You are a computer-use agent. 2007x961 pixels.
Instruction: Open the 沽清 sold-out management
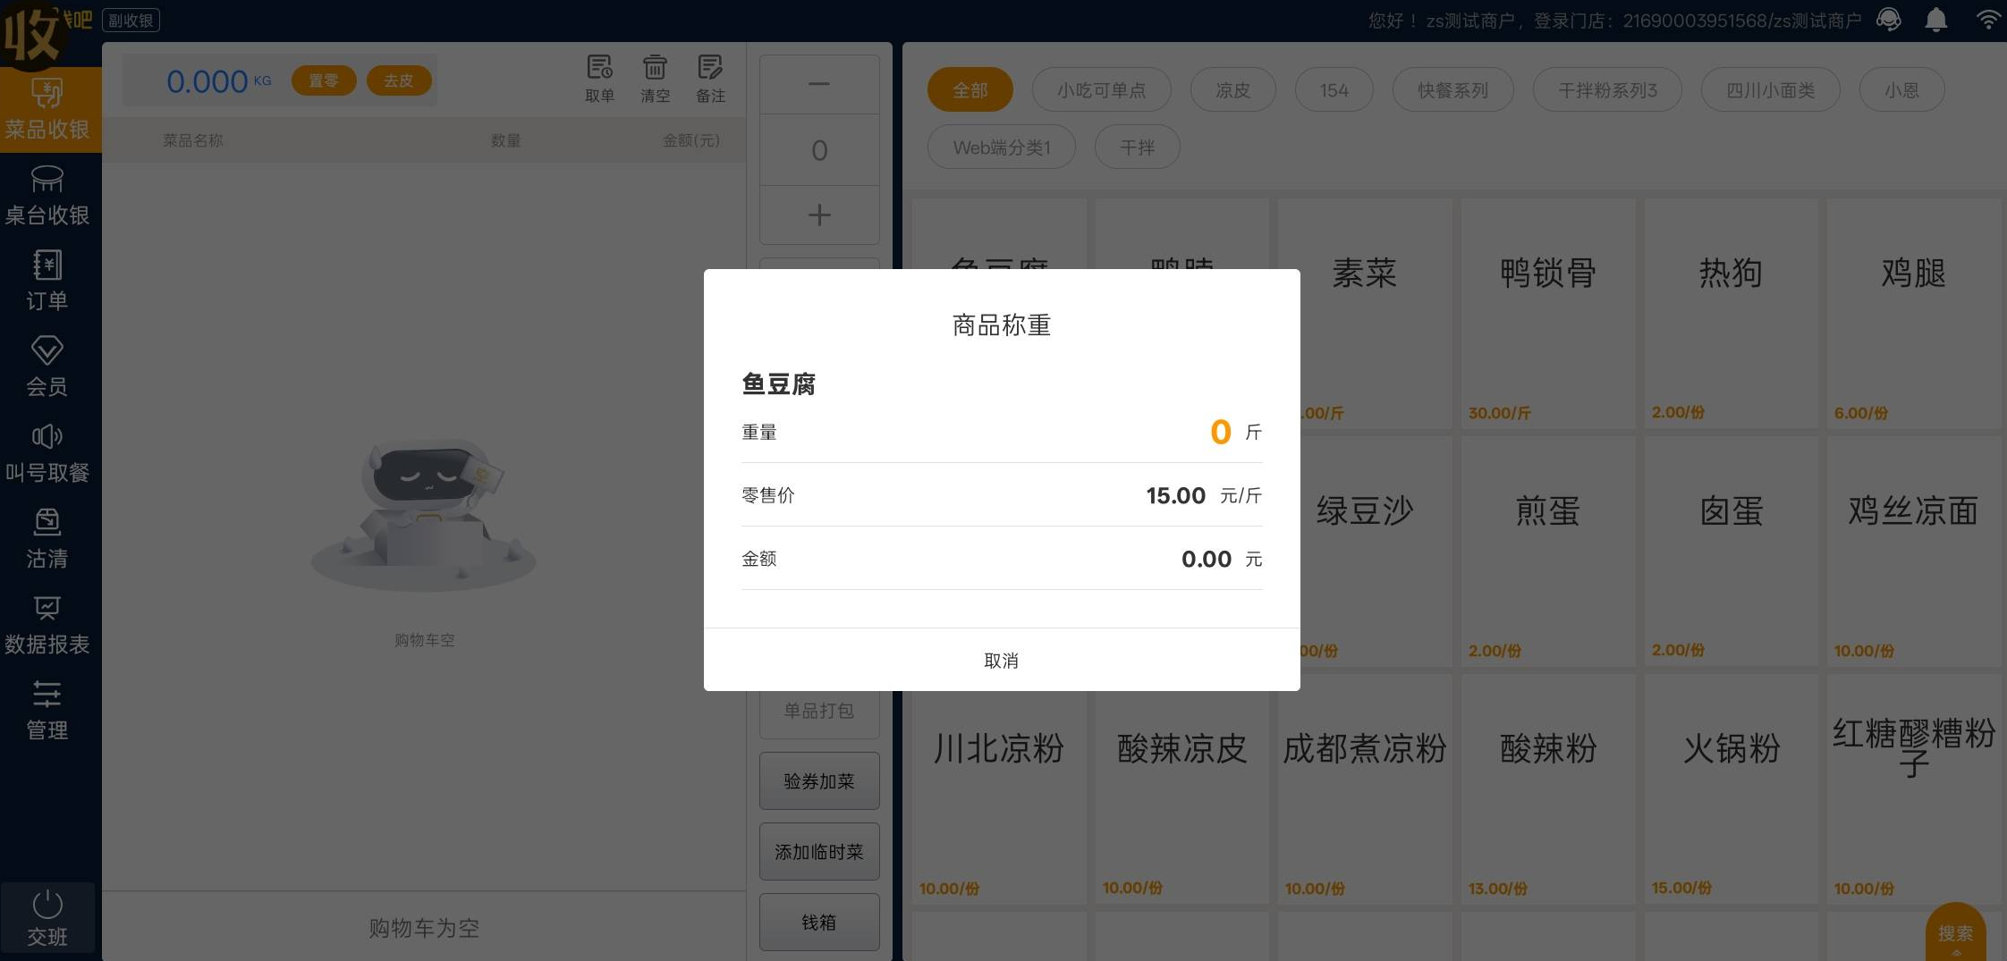[47, 539]
